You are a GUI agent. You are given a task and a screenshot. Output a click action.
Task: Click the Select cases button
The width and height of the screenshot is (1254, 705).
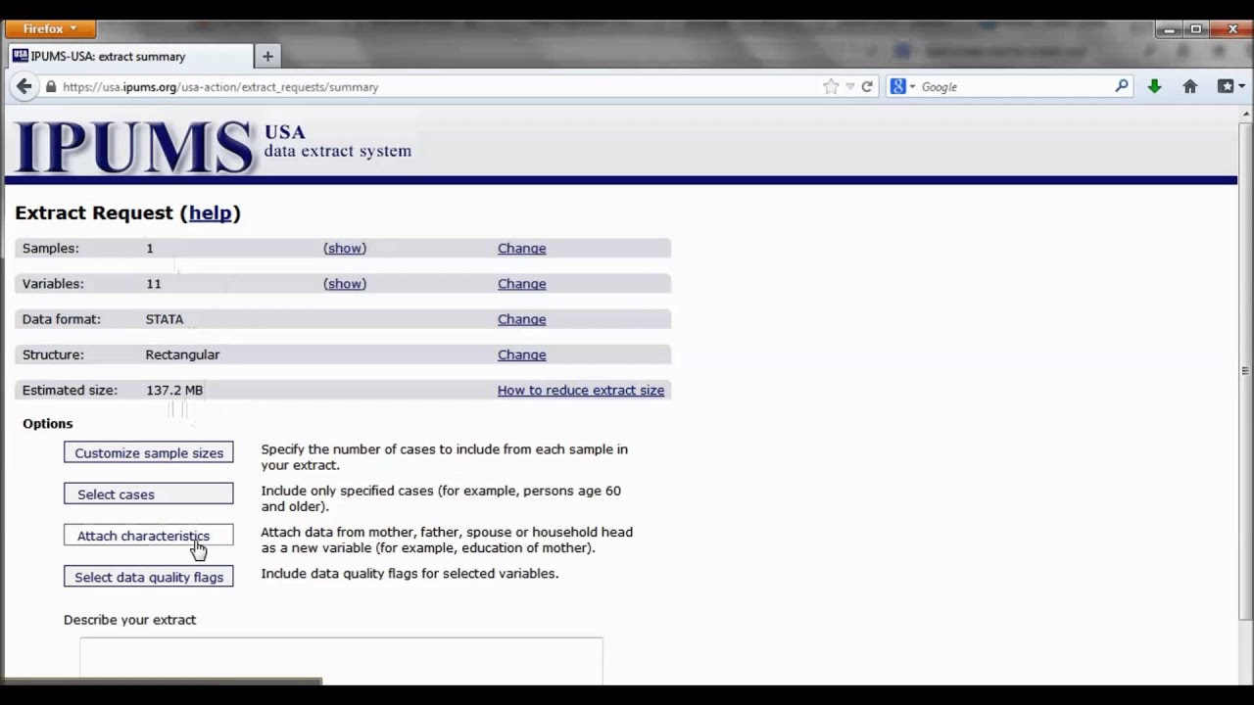pos(149,493)
